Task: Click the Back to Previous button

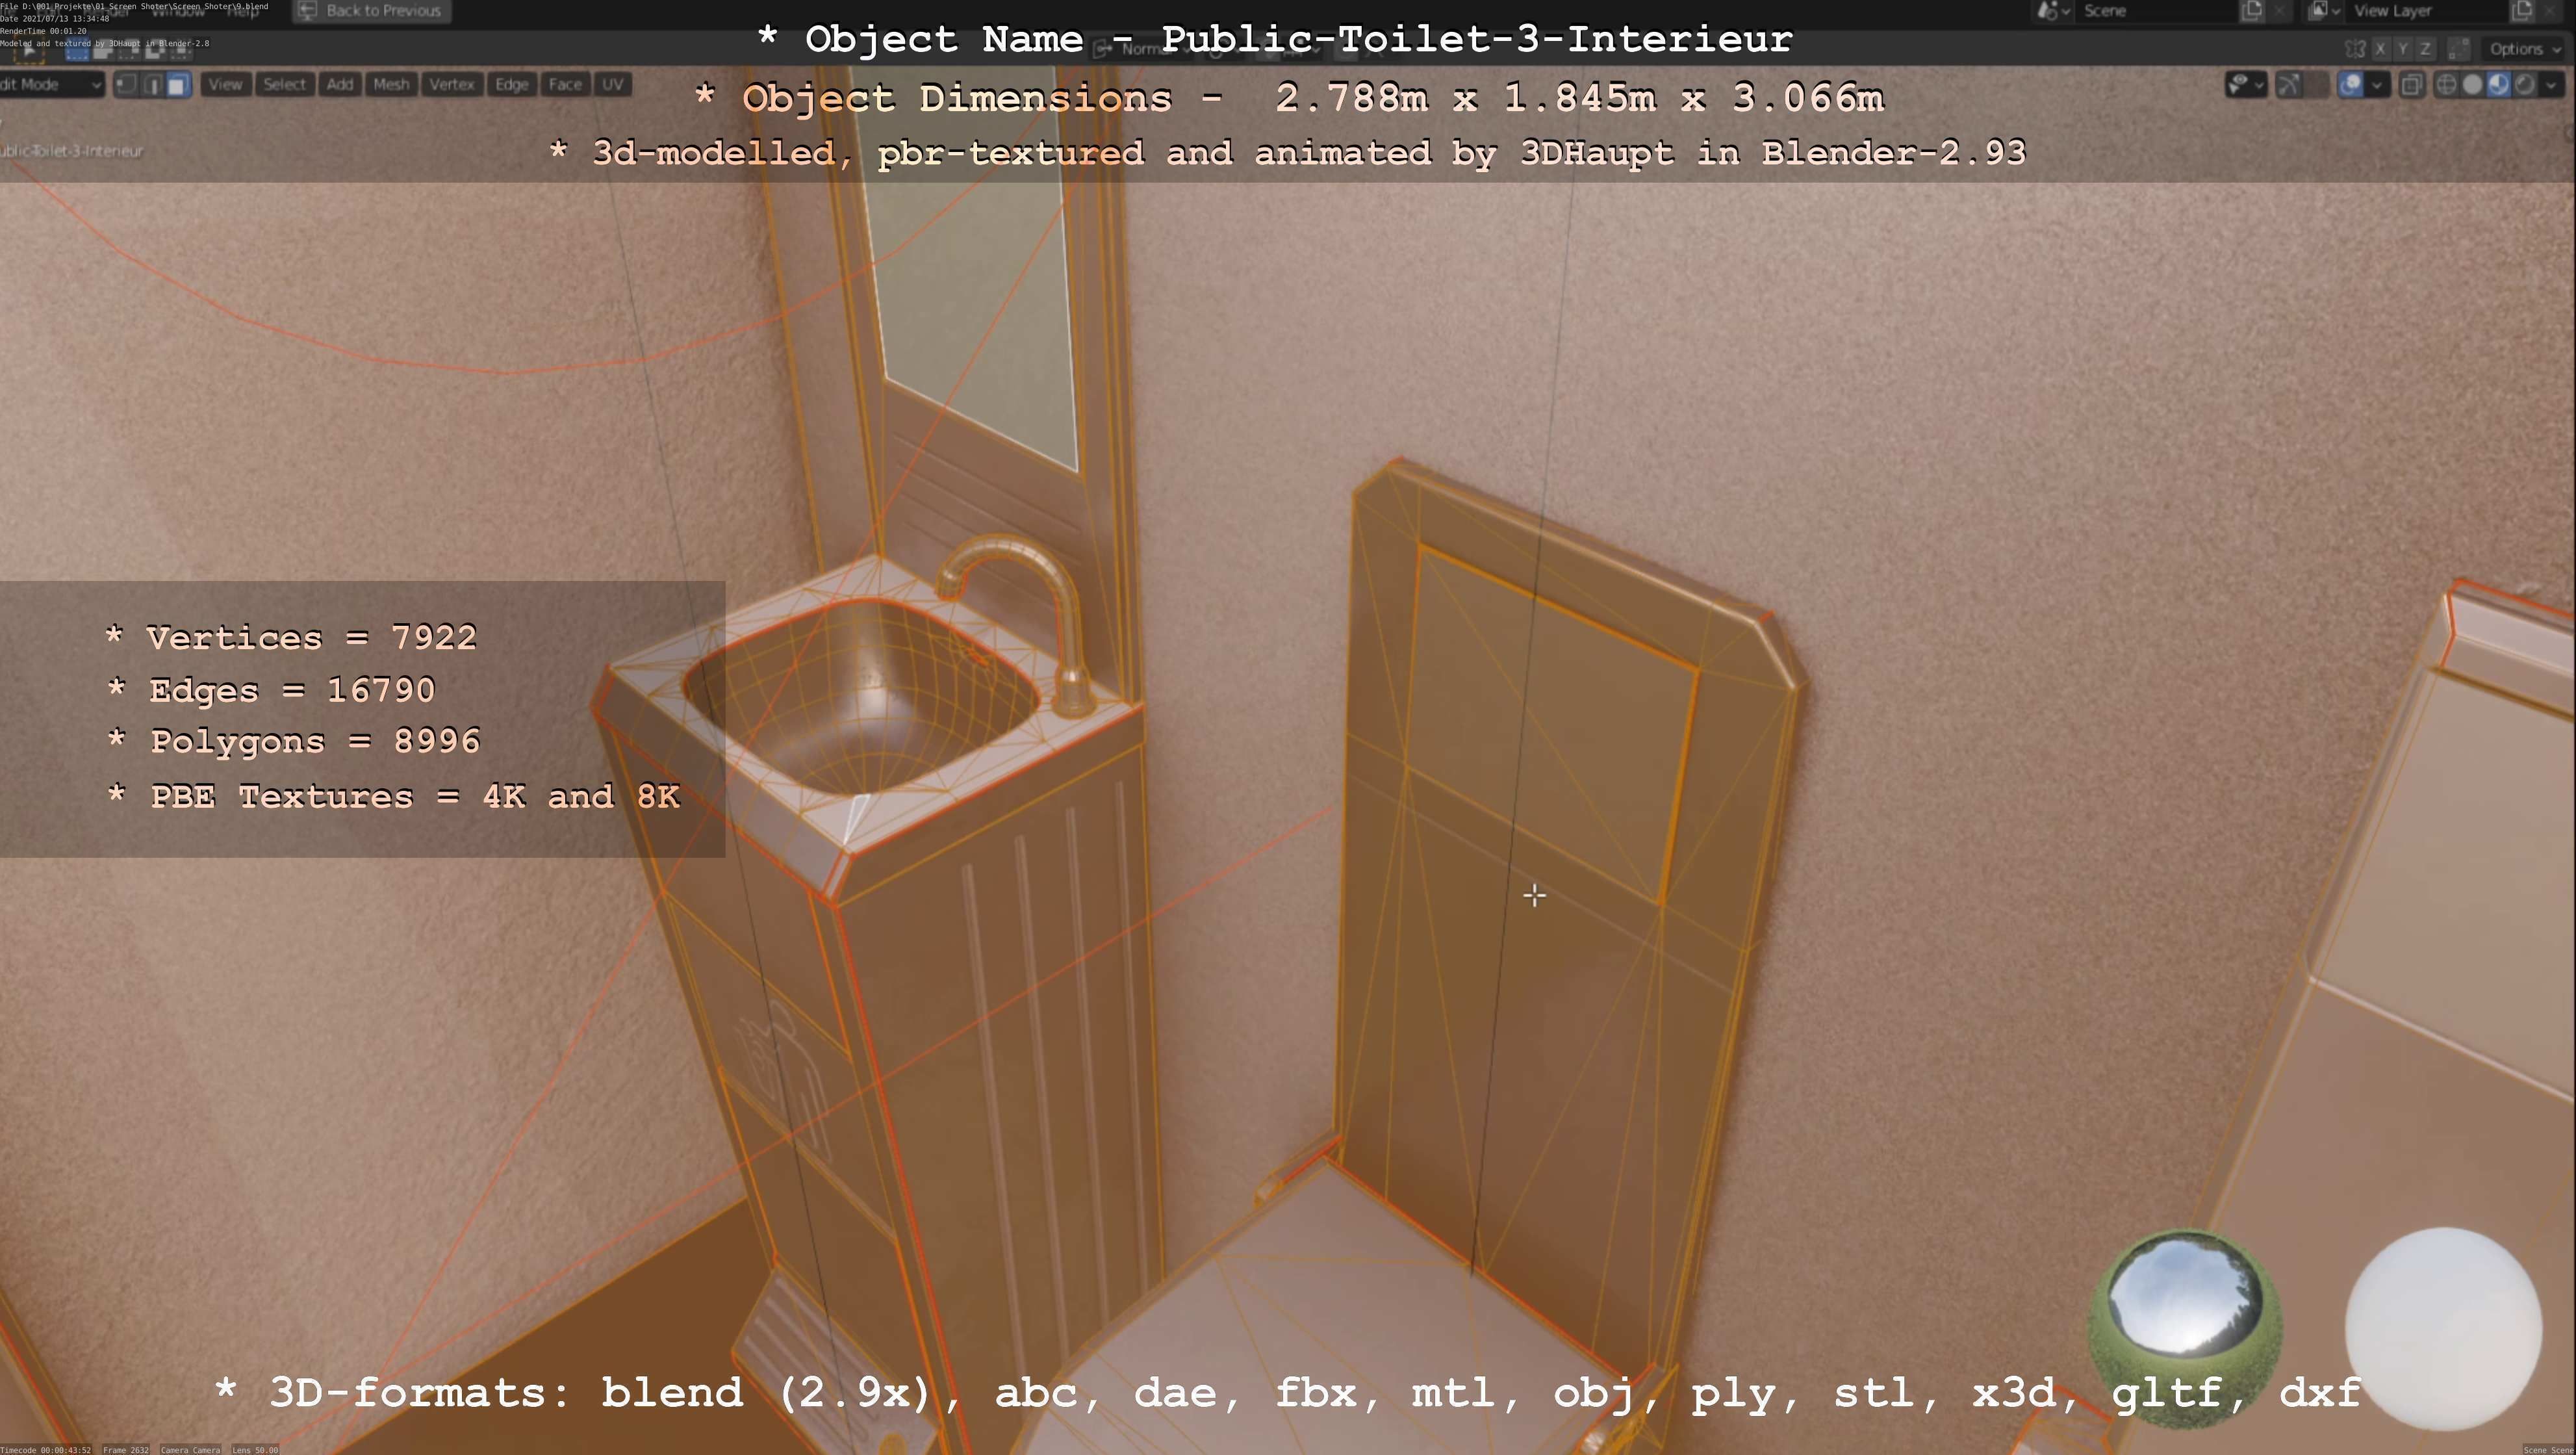Action: coord(371,11)
